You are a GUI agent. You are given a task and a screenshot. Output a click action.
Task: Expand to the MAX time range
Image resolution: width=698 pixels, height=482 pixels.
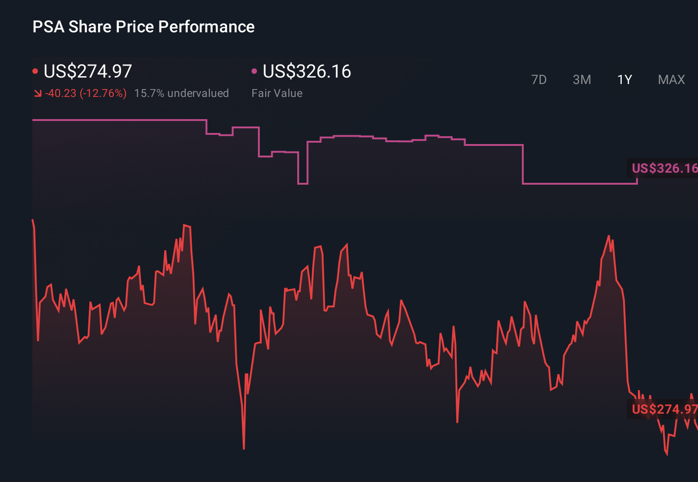(671, 79)
